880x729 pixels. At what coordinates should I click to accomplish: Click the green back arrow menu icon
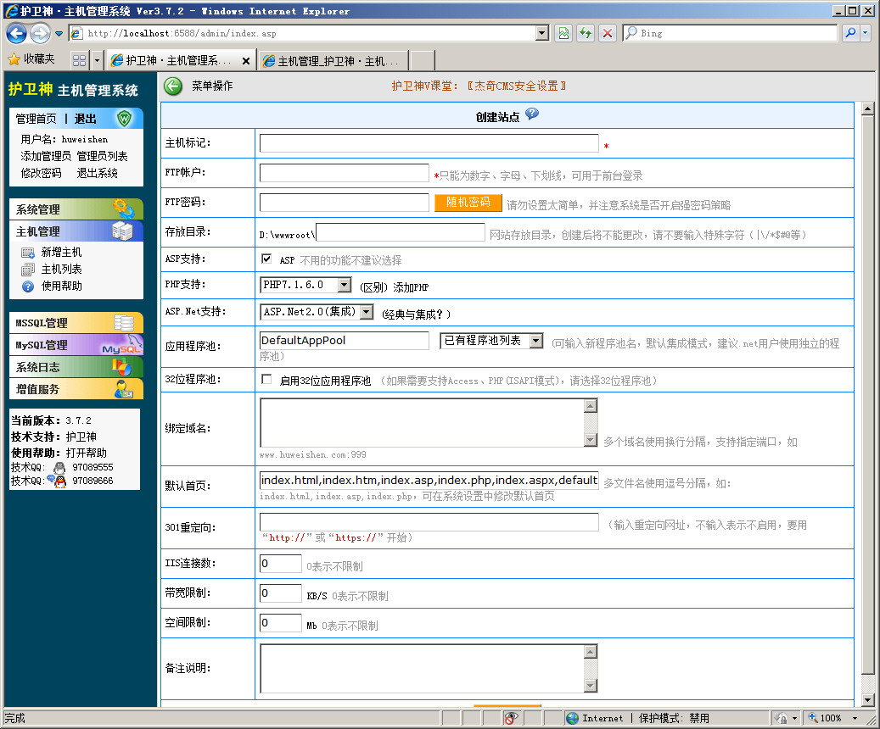173,86
